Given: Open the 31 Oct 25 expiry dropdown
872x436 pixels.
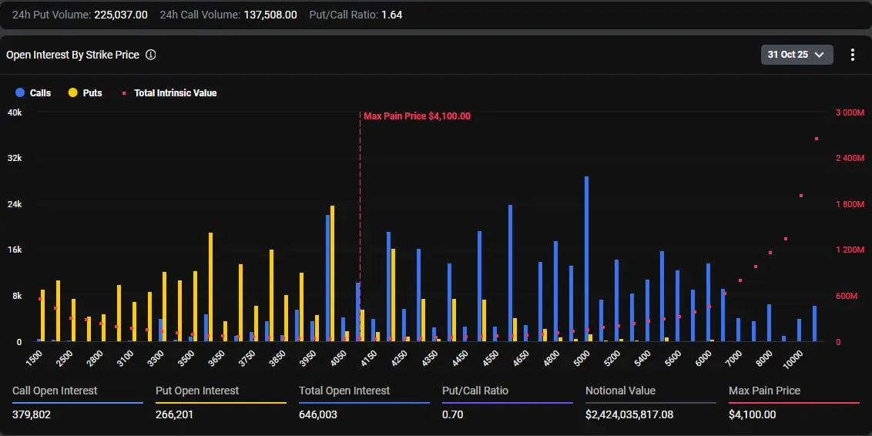Looking at the screenshot, I should pyautogui.click(x=796, y=55).
